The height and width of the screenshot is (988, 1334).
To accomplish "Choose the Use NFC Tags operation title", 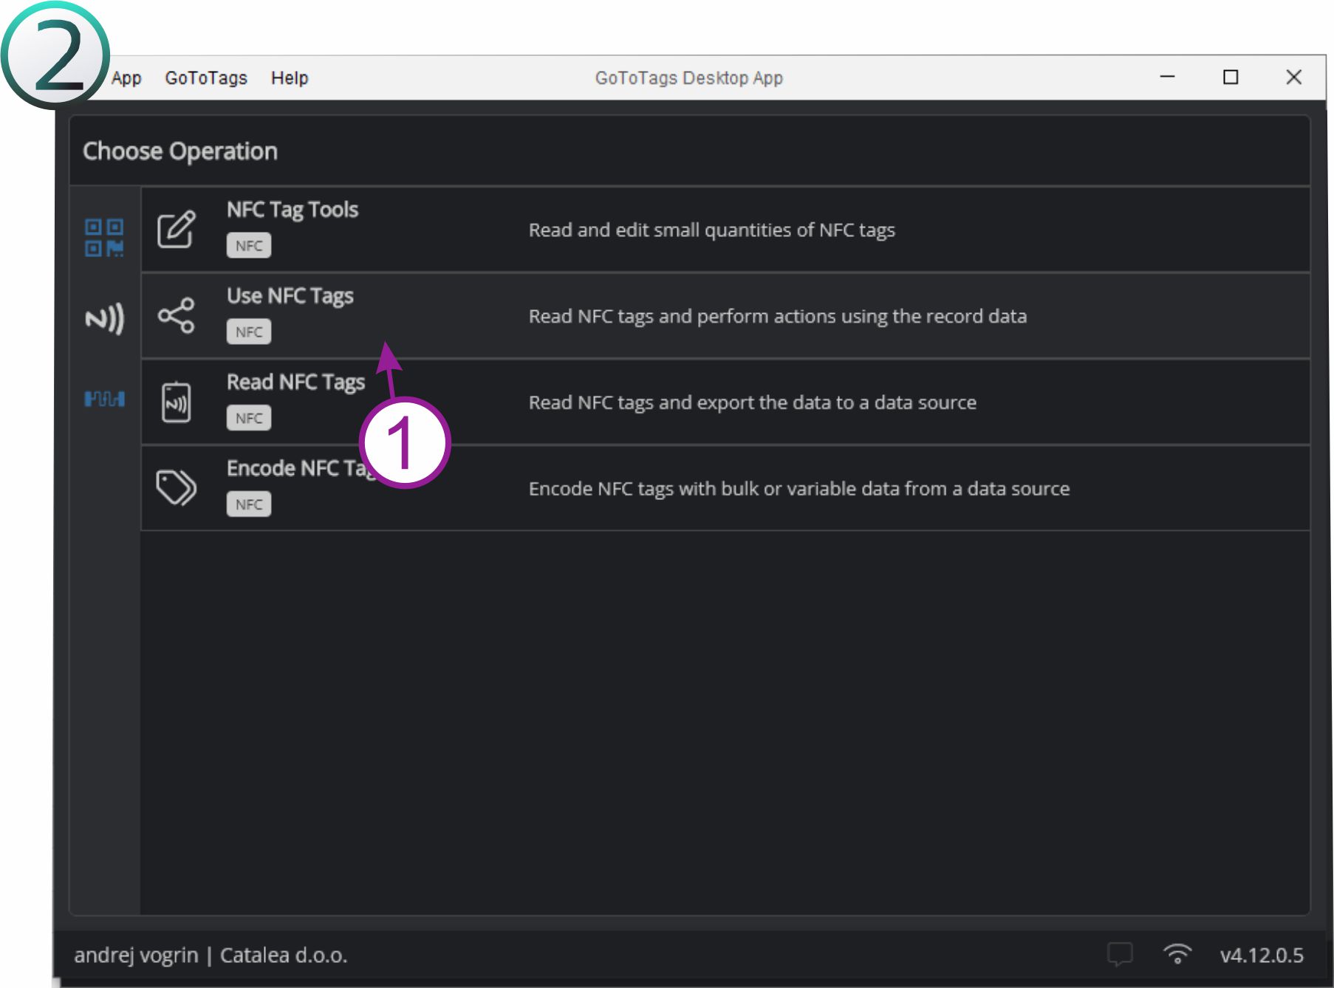I will [x=290, y=296].
